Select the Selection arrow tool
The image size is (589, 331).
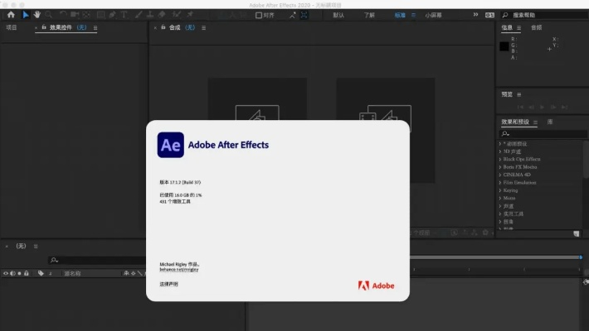click(26, 15)
